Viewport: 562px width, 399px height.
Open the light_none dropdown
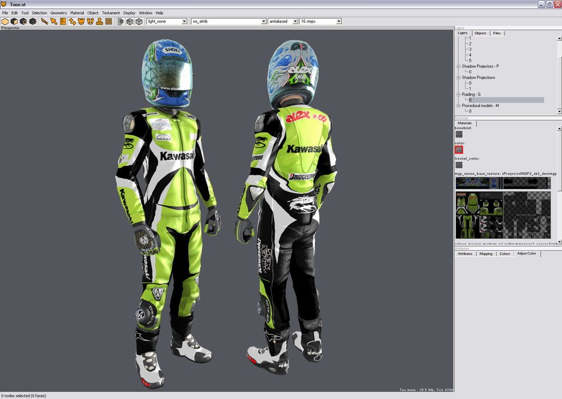[x=167, y=21]
